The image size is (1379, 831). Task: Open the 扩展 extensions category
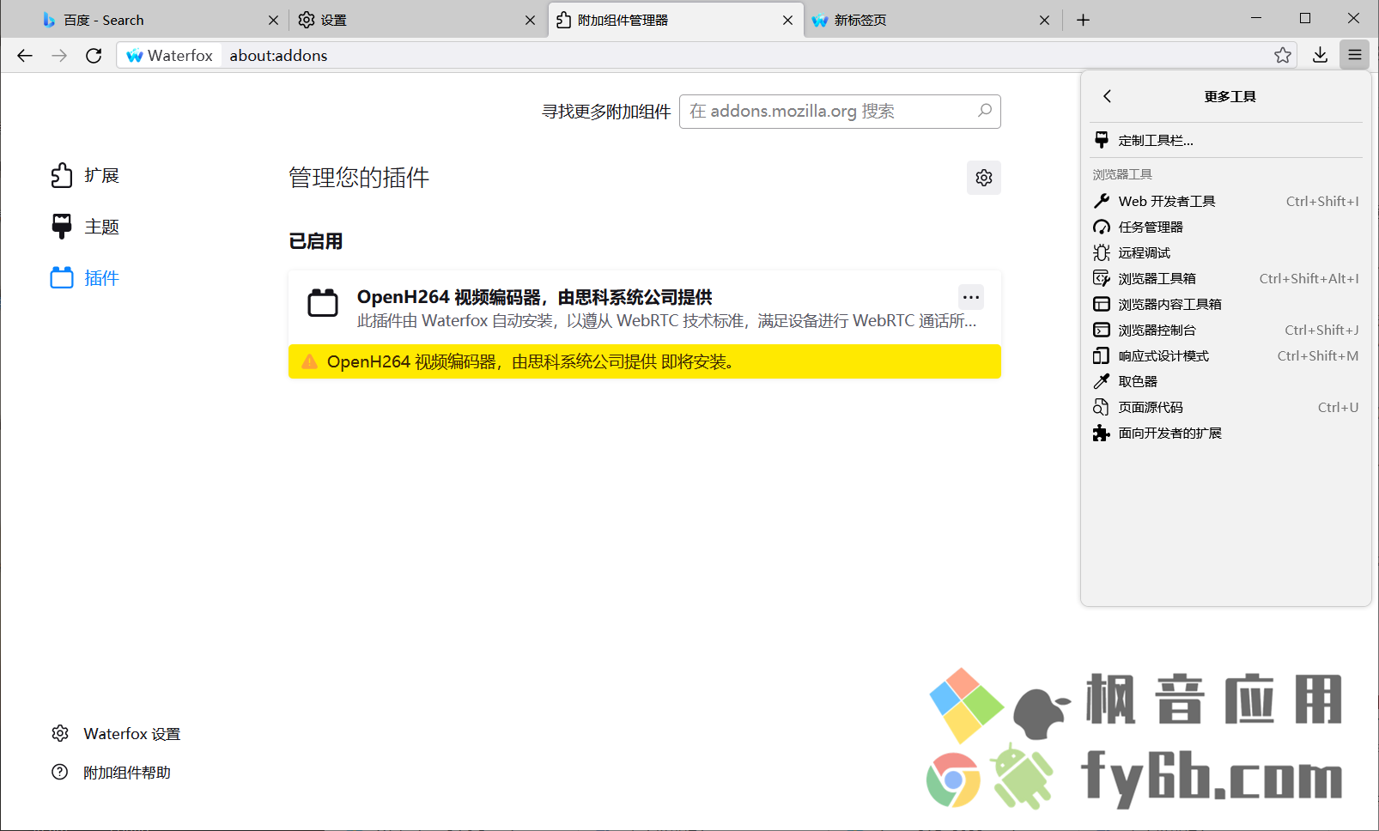click(84, 176)
